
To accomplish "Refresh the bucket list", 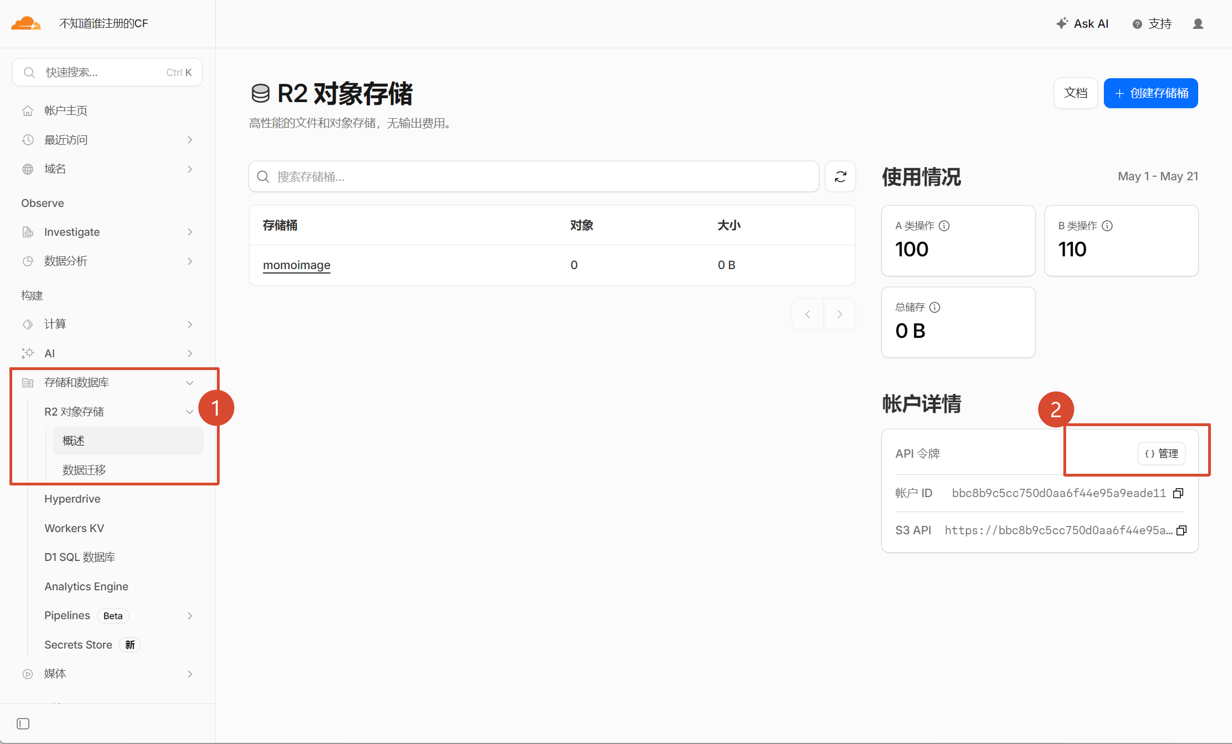I will point(840,176).
